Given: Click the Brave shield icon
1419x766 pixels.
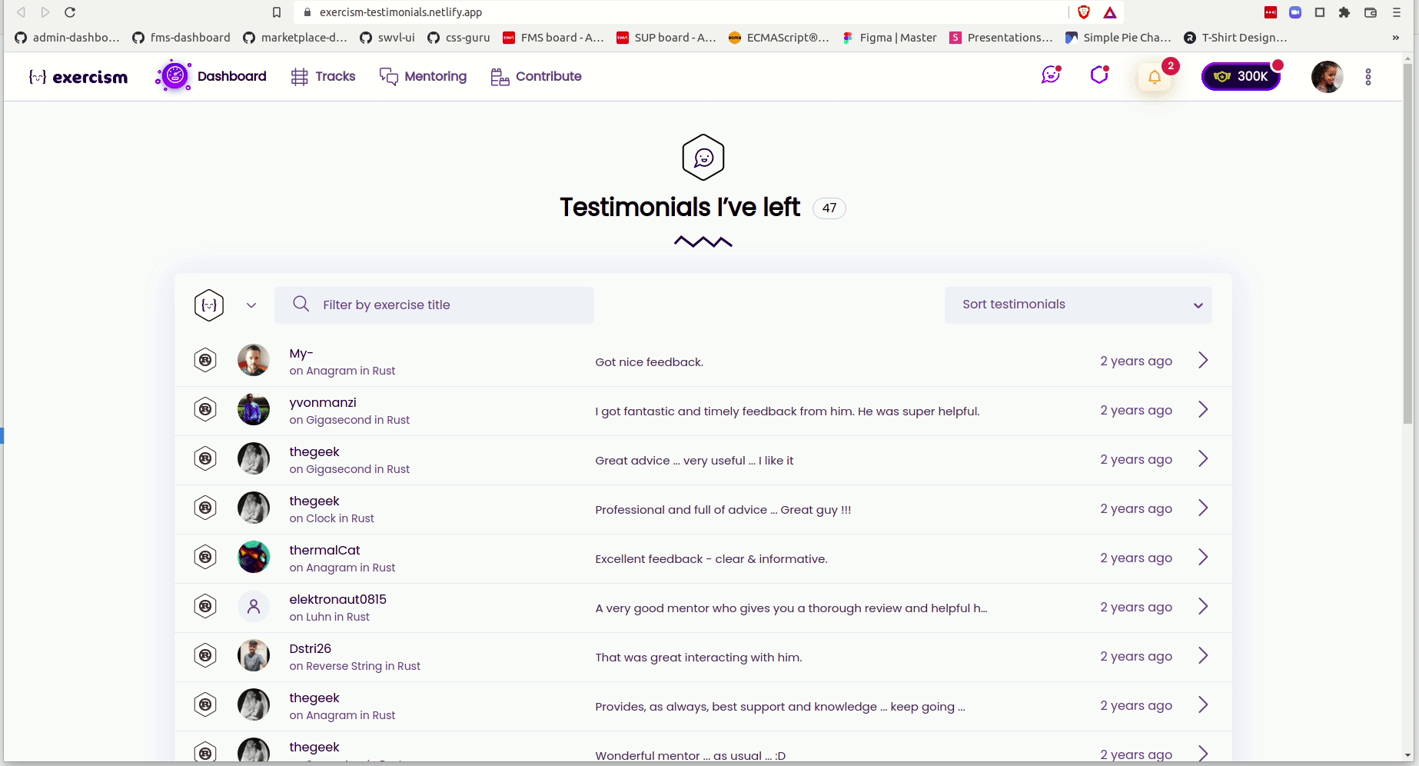Looking at the screenshot, I should 1084,12.
